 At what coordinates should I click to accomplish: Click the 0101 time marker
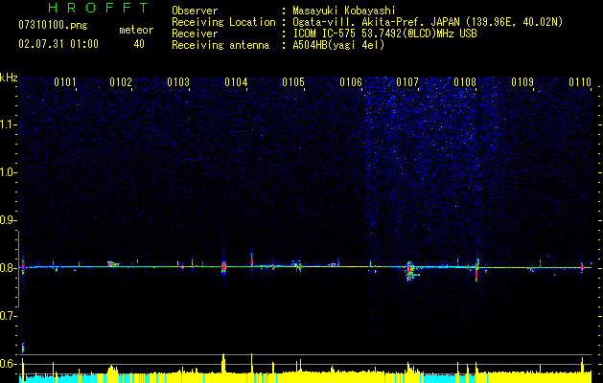64,82
